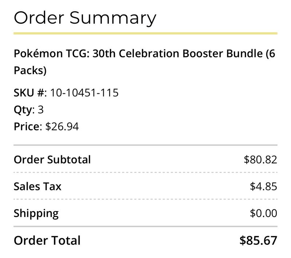Click the word Packs) in product name
Screen dimensions: 291x258
[x=30, y=70]
